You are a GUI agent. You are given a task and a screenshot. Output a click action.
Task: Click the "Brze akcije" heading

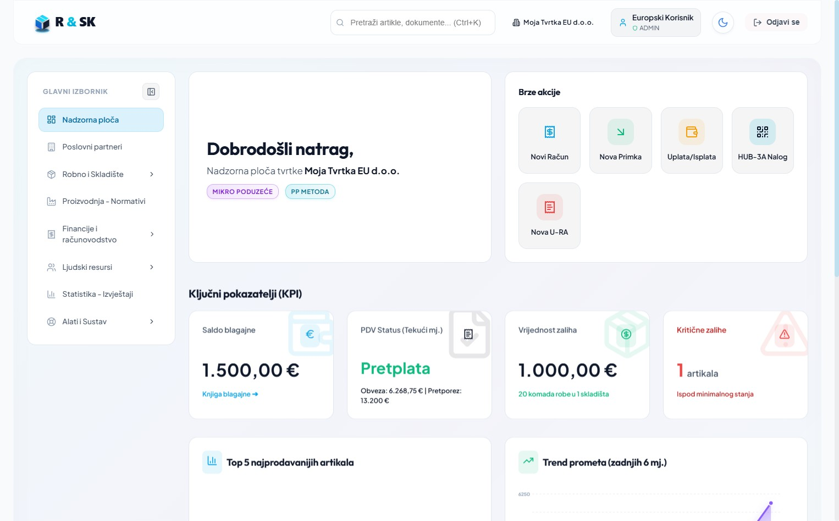coord(539,92)
